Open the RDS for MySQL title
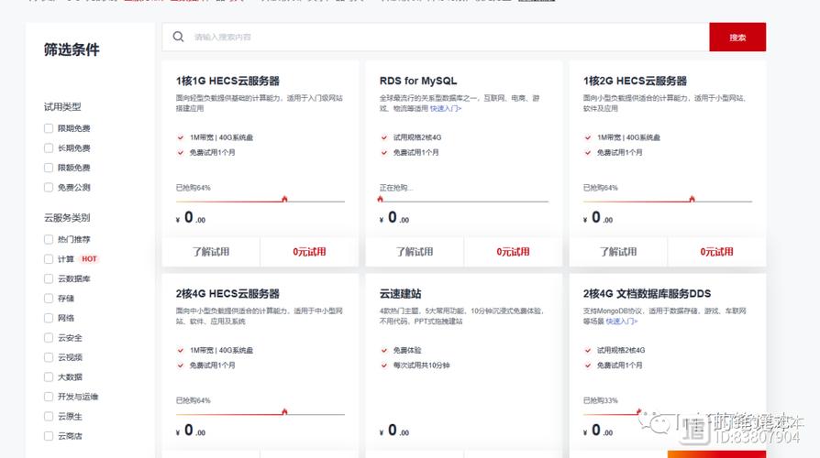820x458 pixels. point(418,81)
